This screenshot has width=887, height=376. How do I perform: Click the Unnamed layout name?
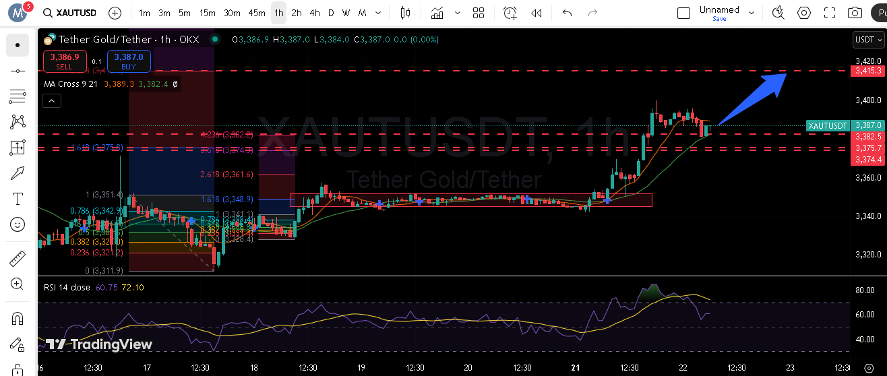pos(719,9)
